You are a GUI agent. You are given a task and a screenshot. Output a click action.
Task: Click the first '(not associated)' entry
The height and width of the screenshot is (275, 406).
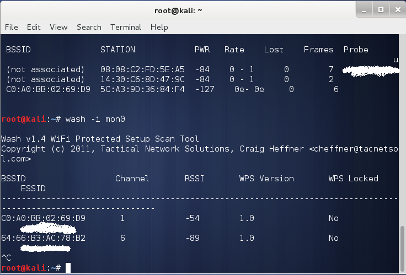point(46,69)
